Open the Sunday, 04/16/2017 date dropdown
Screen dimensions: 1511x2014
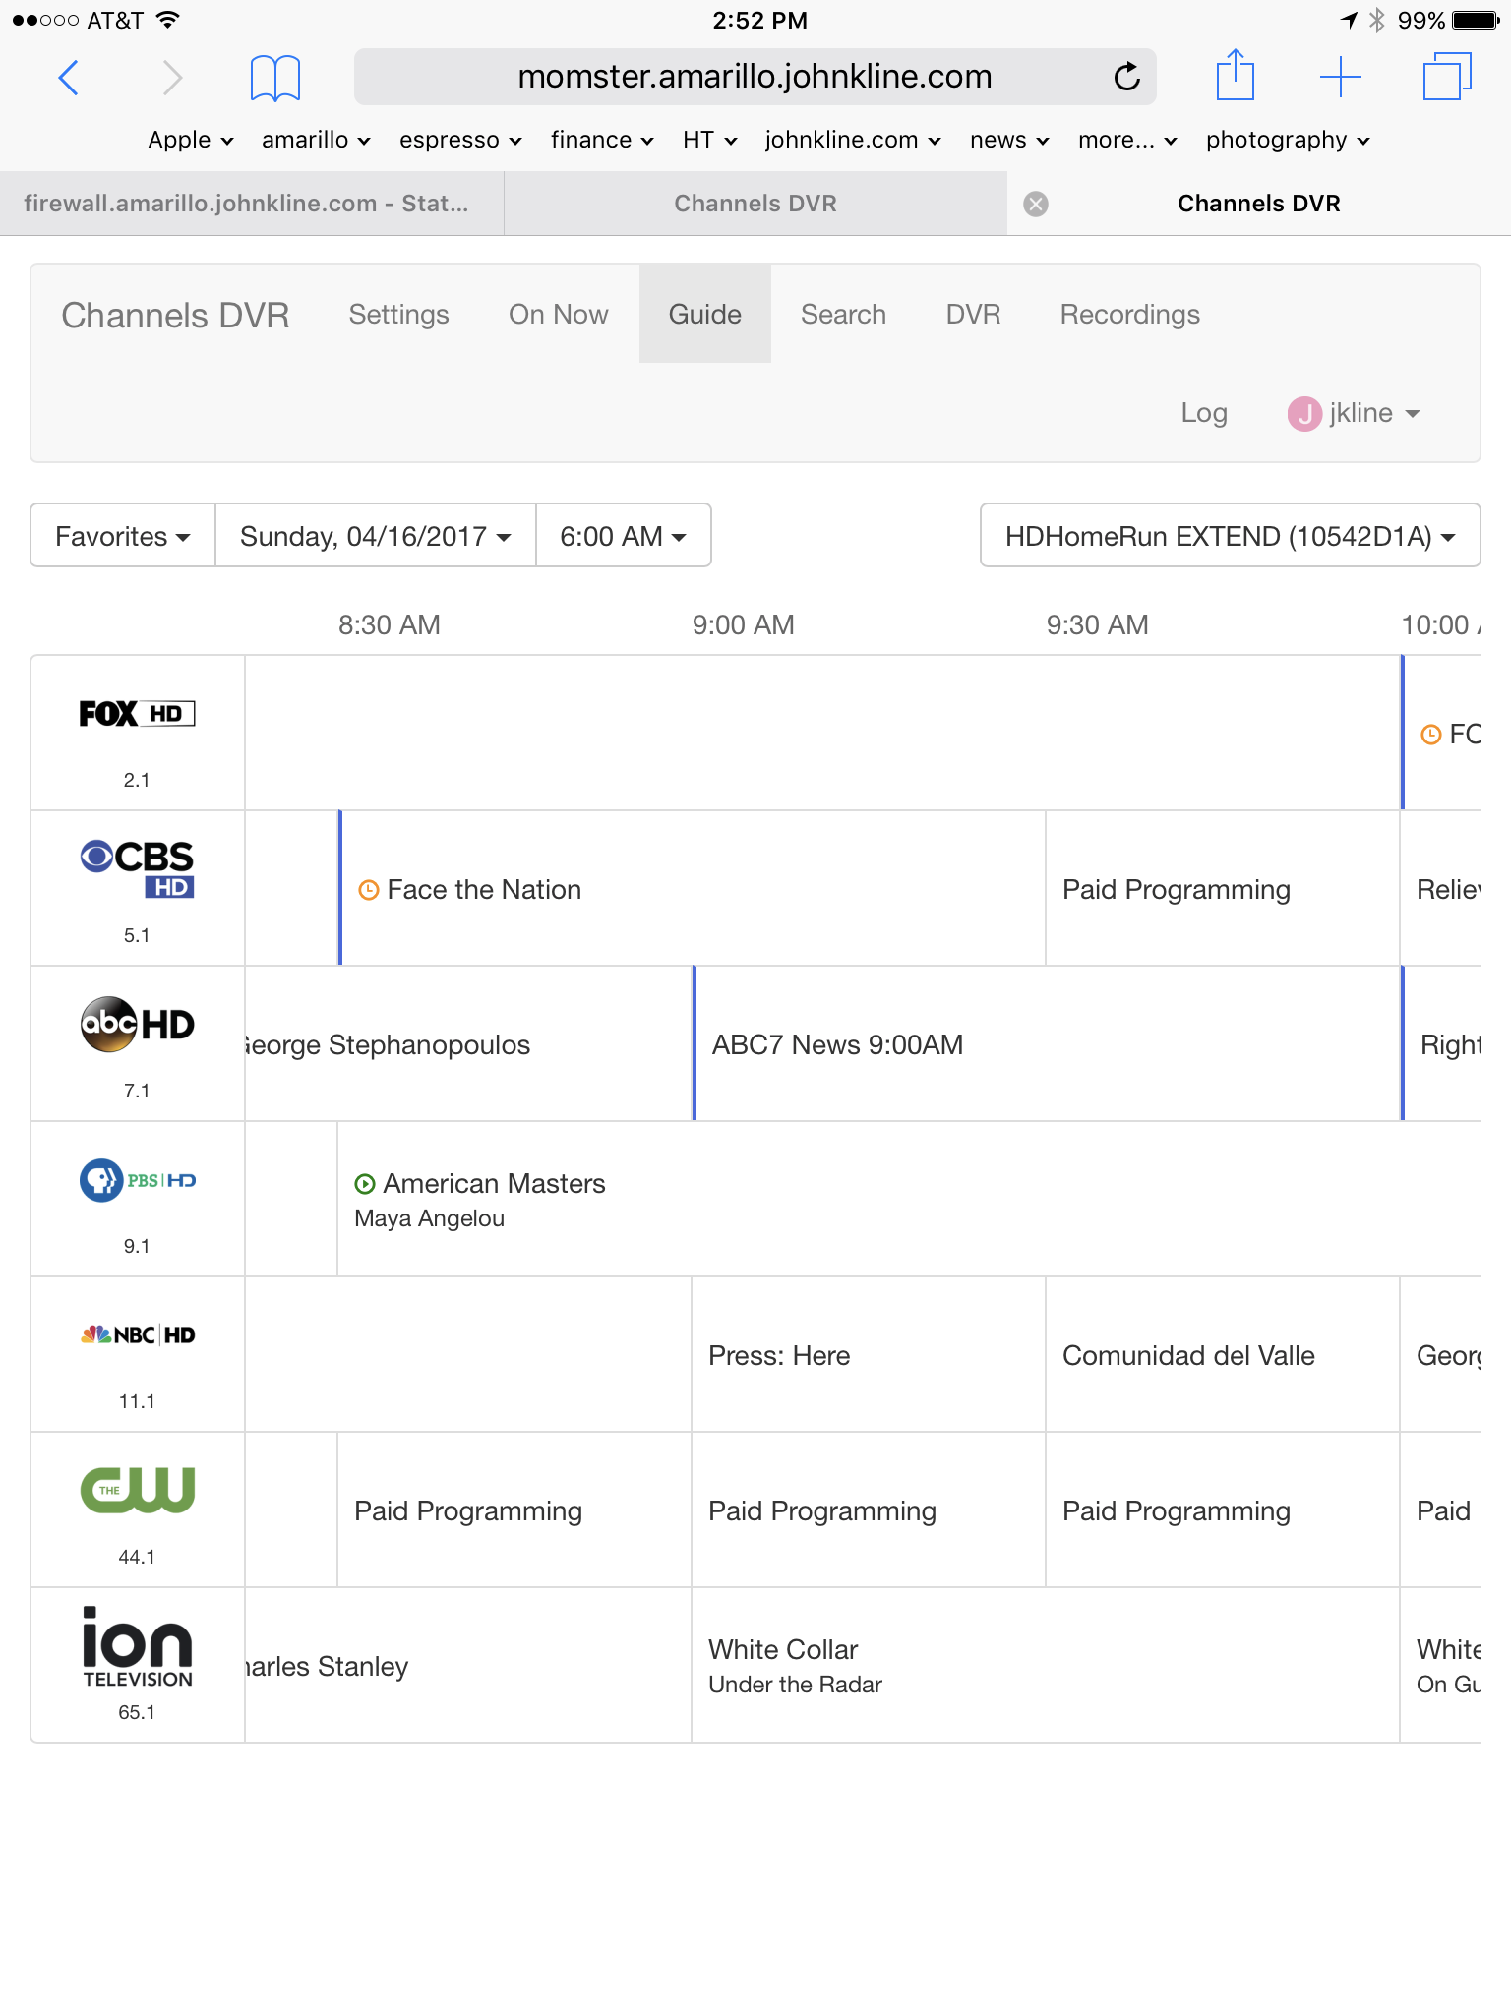[x=375, y=536]
